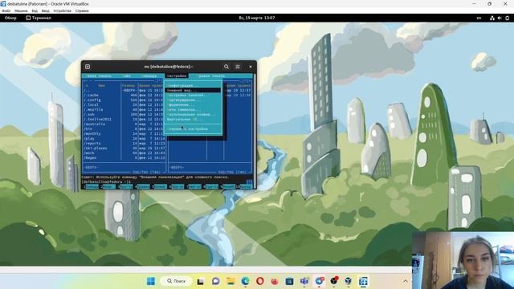This screenshot has width=514, height=289.
Task: Open GNOME Обзор activities overview
Action: 10,18
